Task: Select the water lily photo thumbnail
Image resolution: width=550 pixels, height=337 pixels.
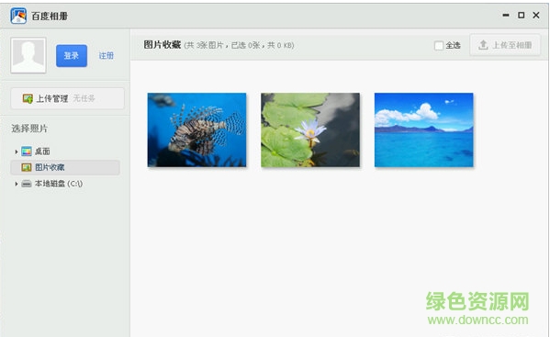Action: (x=310, y=129)
